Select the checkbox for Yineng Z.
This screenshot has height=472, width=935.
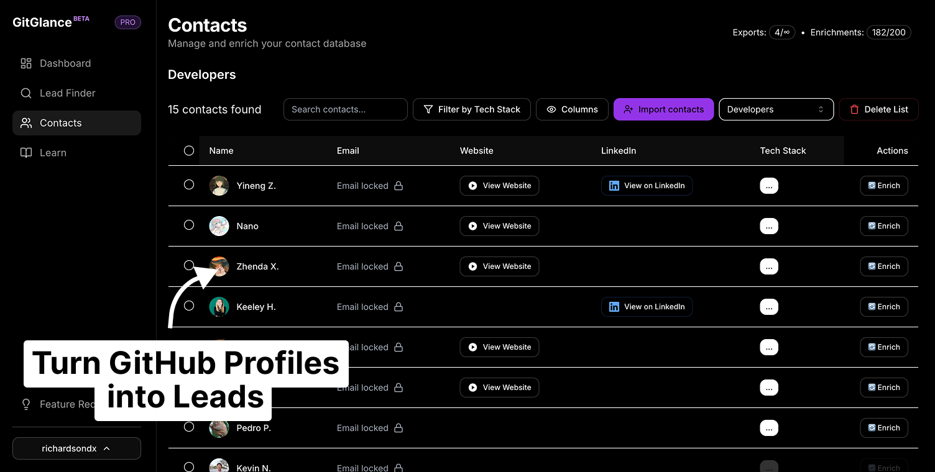[189, 184]
